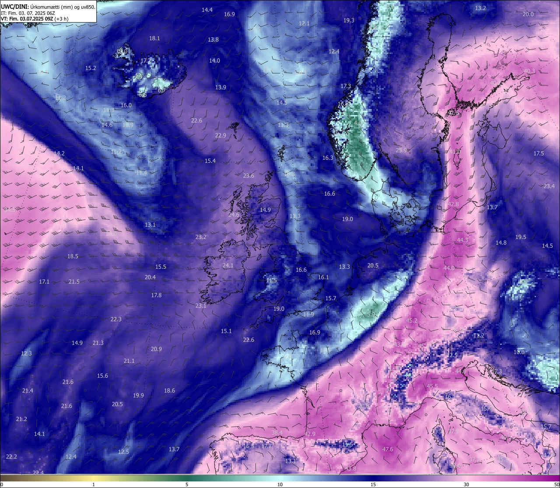Click the map value 19.5

pyautogui.click(x=521, y=237)
